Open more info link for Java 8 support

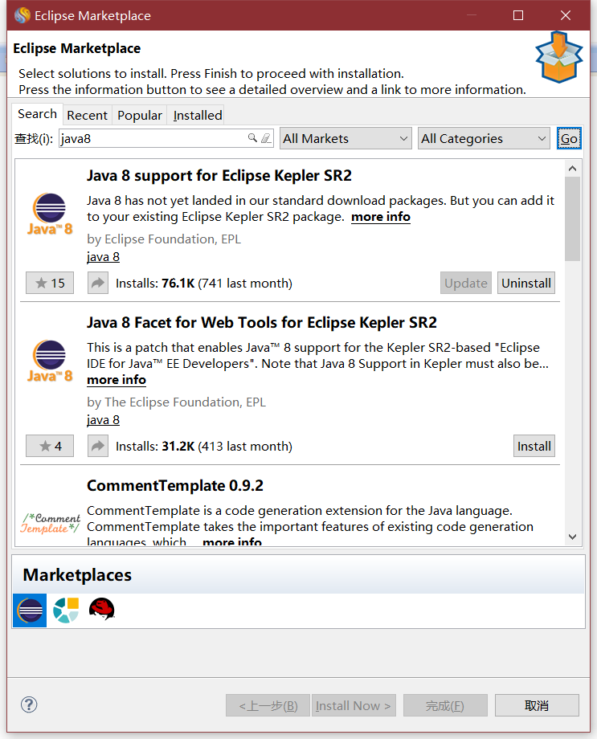click(381, 217)
